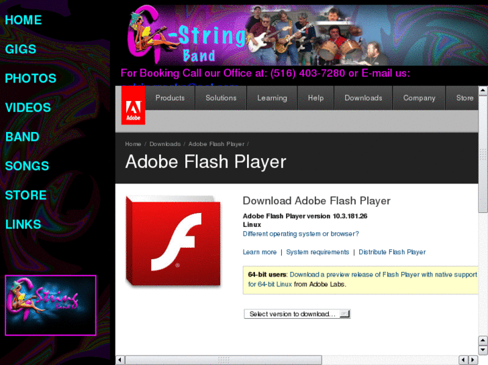The image size is (488, 365).
Task: Click the vertical scrollbar down arrow at bottom
Action: tap(483, 350)
